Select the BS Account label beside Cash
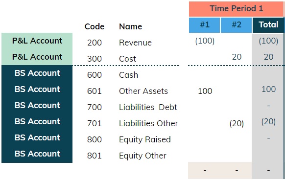The height and width of the screenshot is (180, 285). (x=37, y=73)
